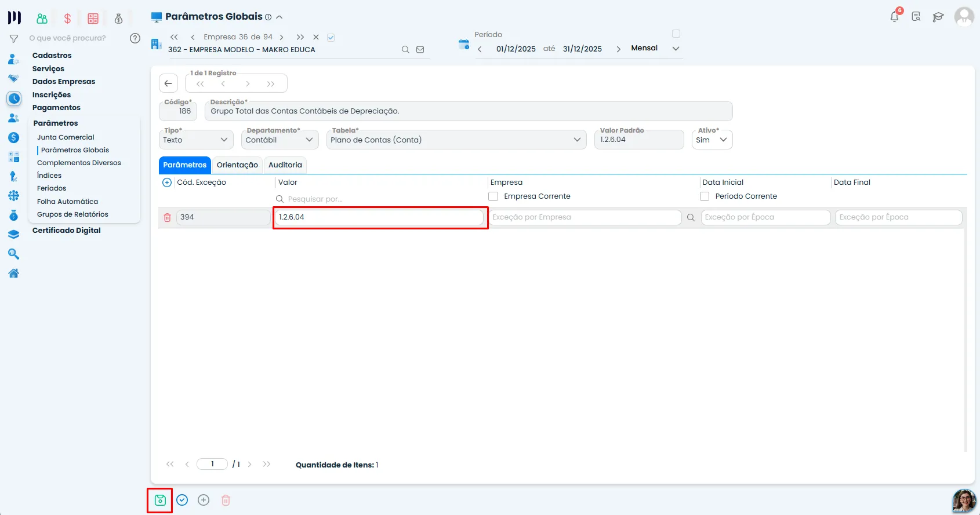Click the company search magnifier icon
The width and height of the screenshot is (980, 515).
click(405, 50)
